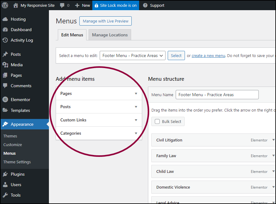The width and height of the screenshot is (276, 204).
Task: Open Elementor from the sidebar
Action: point(20,100)
